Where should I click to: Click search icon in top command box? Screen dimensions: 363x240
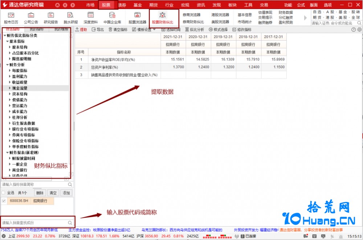[359, 23]
